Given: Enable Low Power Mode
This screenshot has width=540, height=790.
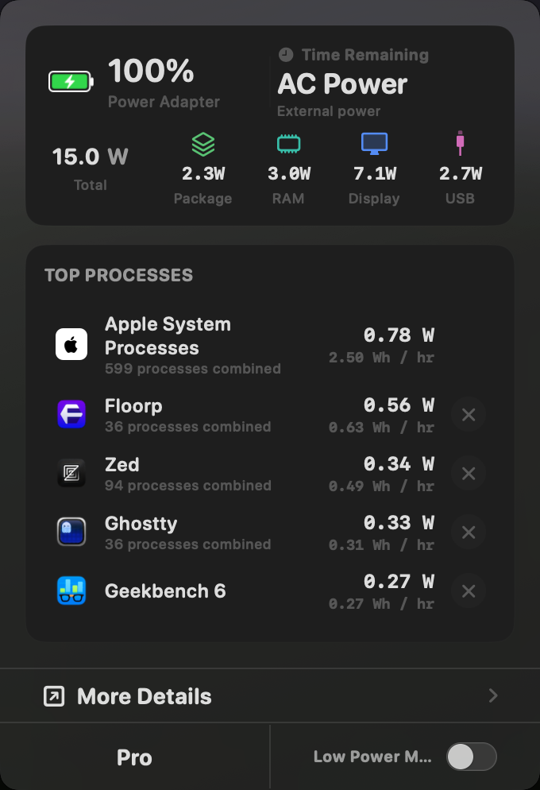Looking at the screenshot, I should (x=472, y=757).
